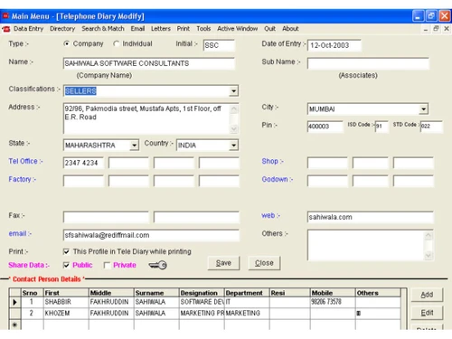452x339 pixels.
Task: Select the Company radio button
Action: (67, 43)
